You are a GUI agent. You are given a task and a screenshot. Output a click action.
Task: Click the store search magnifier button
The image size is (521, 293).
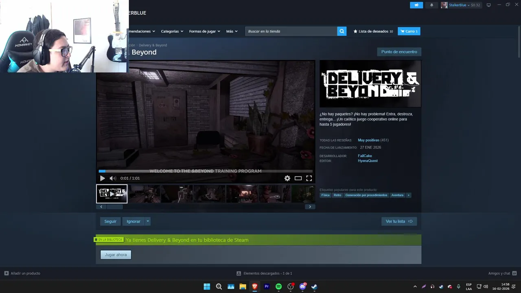tap(342, 31)
